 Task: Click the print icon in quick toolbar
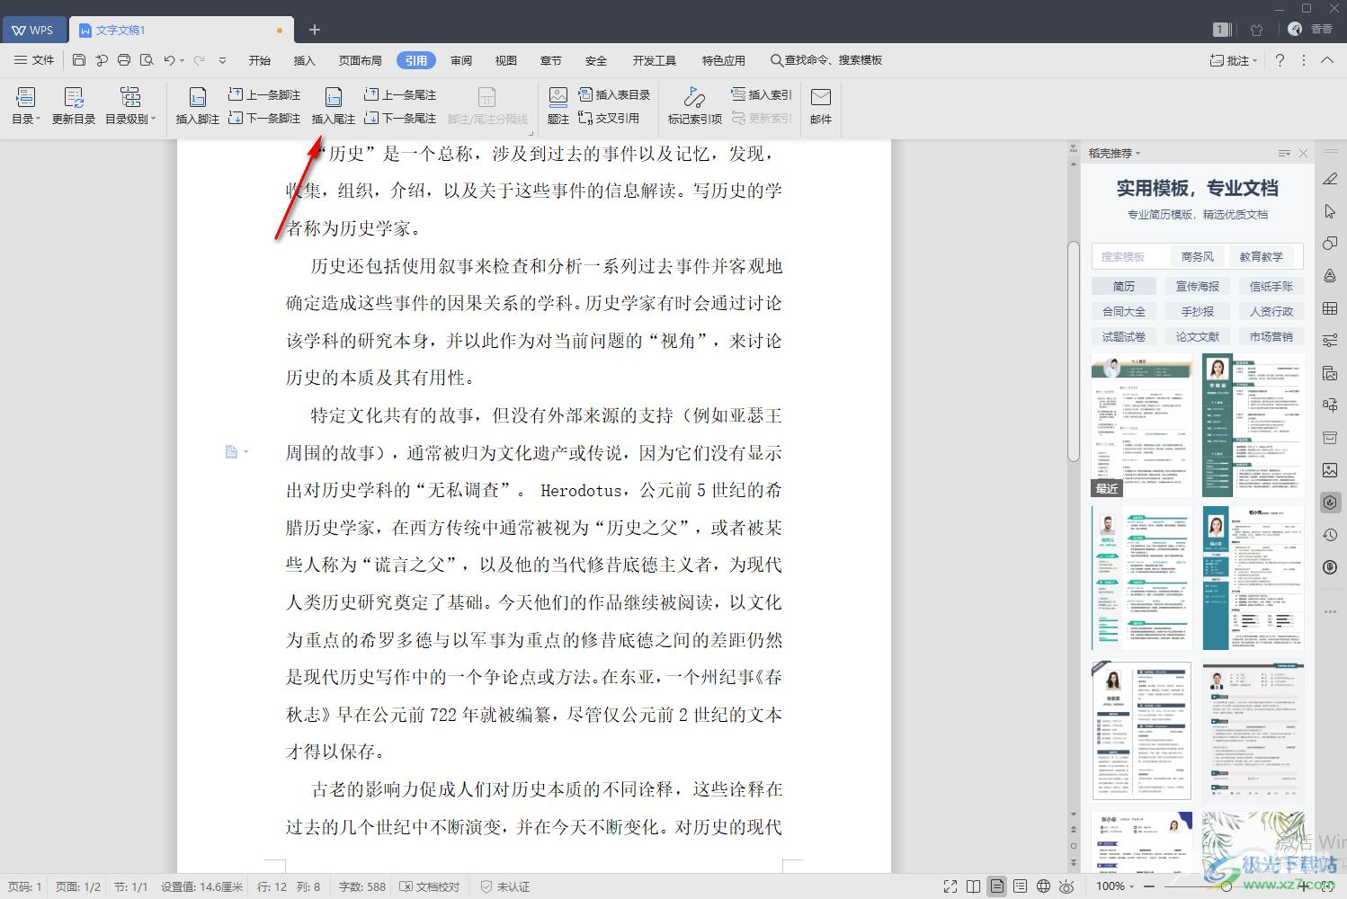[124, 60]
